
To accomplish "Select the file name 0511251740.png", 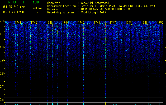I will 13,7.
